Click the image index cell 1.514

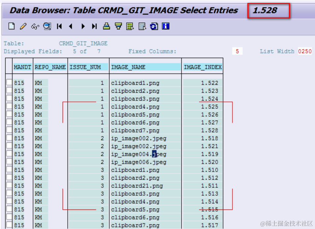coord(203,202)
